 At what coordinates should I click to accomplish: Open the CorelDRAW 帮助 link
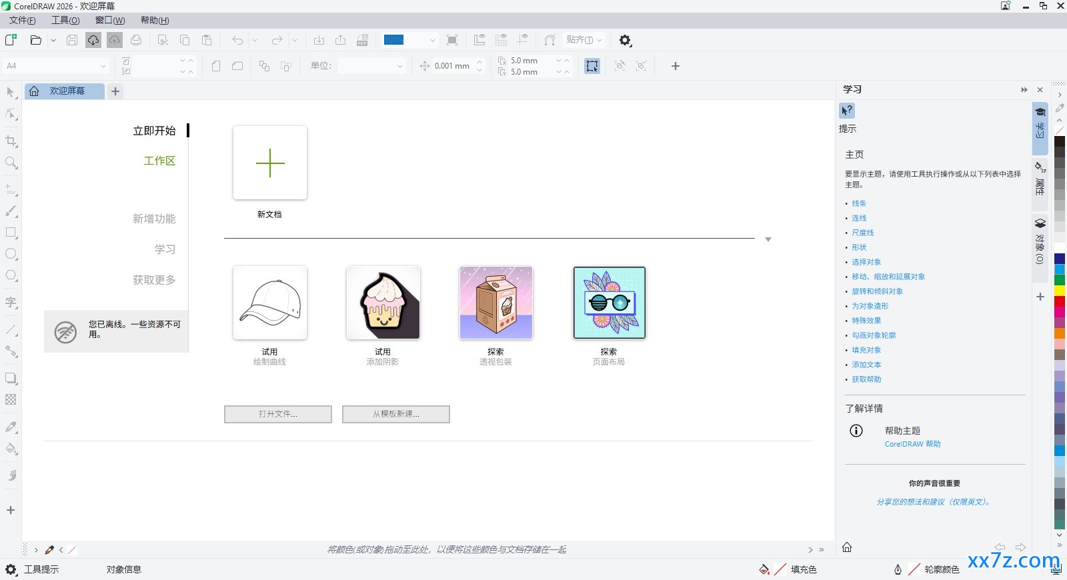pos(912,444)
